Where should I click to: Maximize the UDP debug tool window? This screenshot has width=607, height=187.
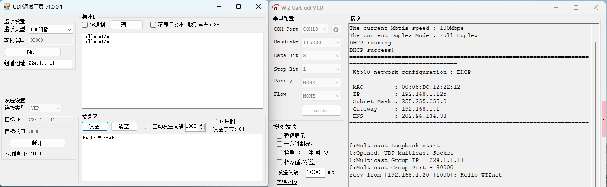click(x=238, y=6)
